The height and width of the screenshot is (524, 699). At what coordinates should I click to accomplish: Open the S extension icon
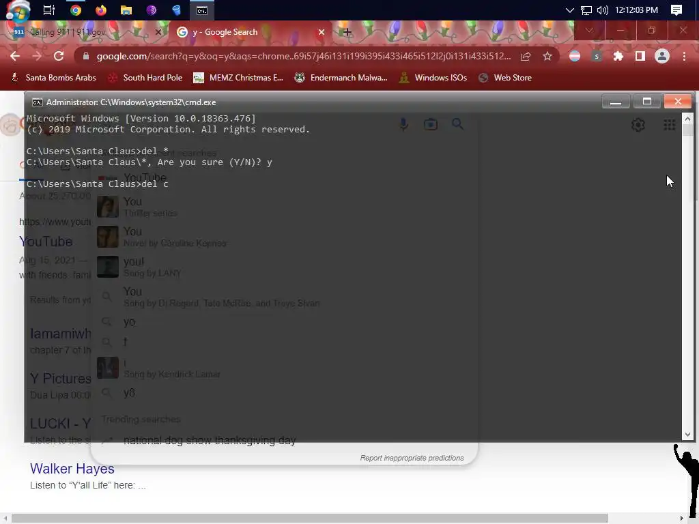597,56
